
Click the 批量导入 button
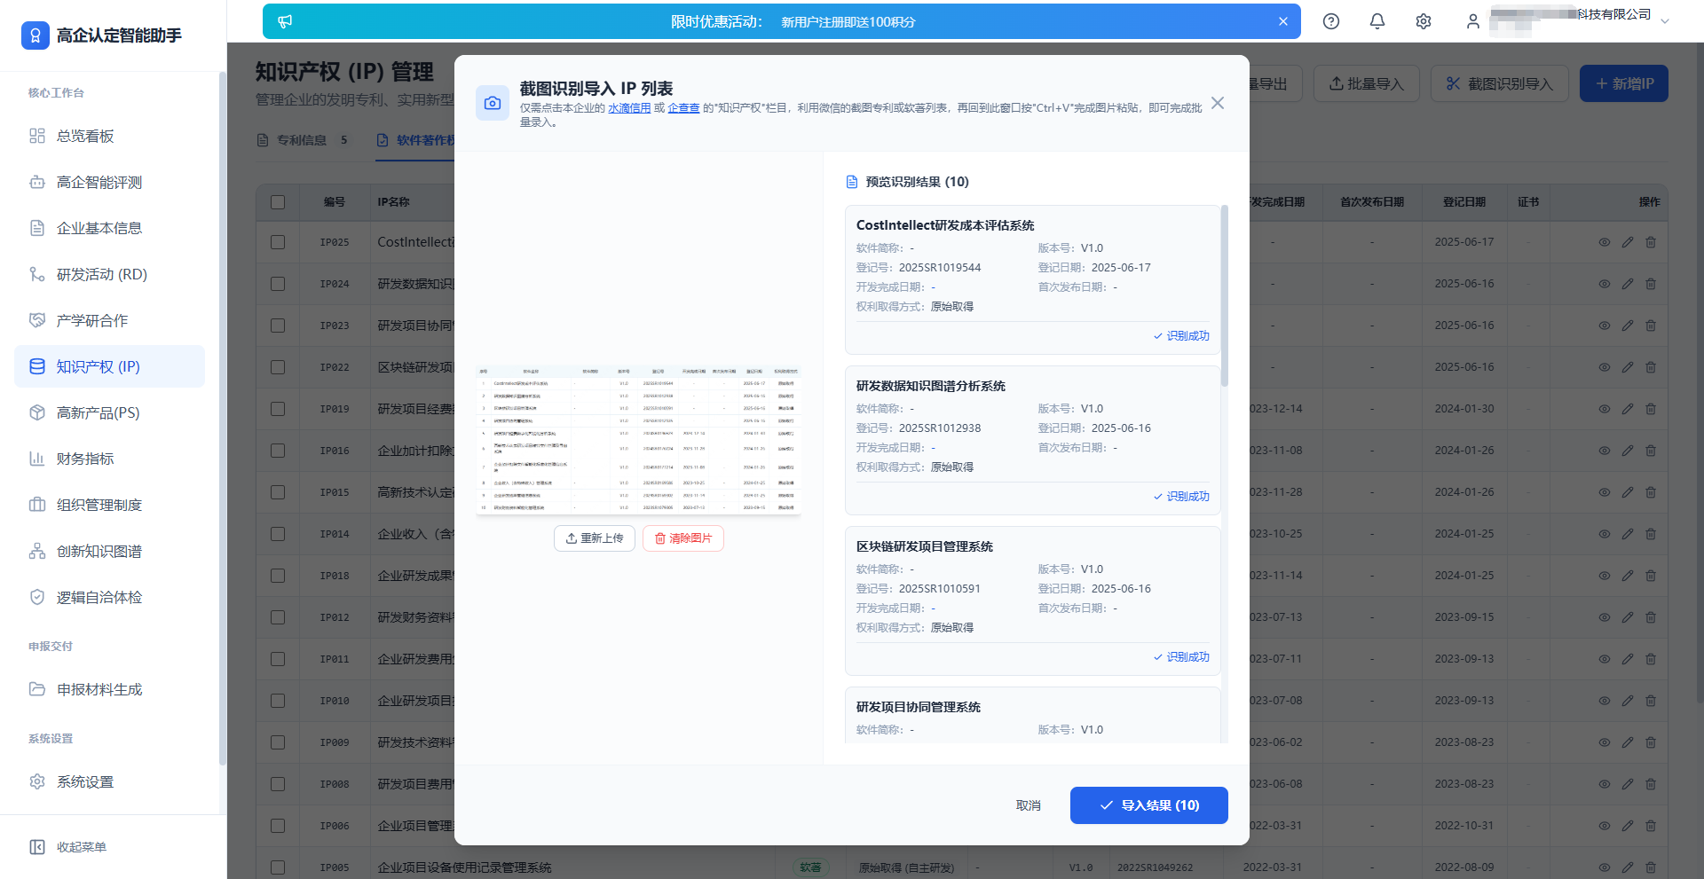pyautogui.click(x=1367, y=83)
